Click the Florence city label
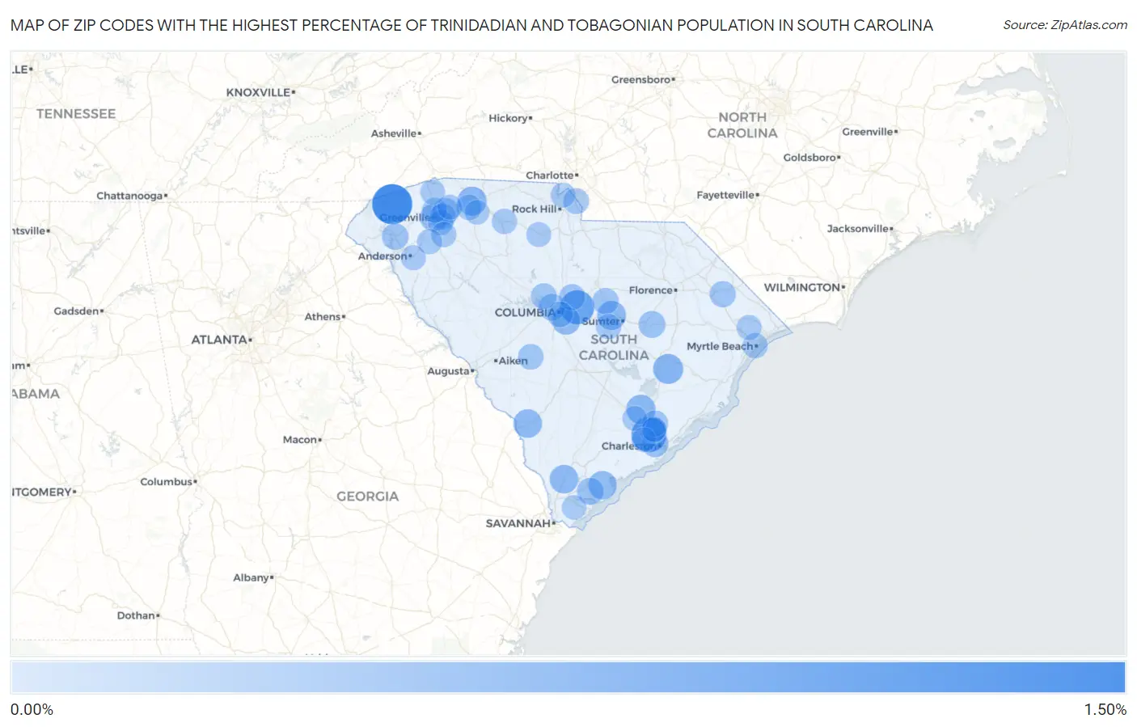The image size is (1137, 727). tap(651, 290)
